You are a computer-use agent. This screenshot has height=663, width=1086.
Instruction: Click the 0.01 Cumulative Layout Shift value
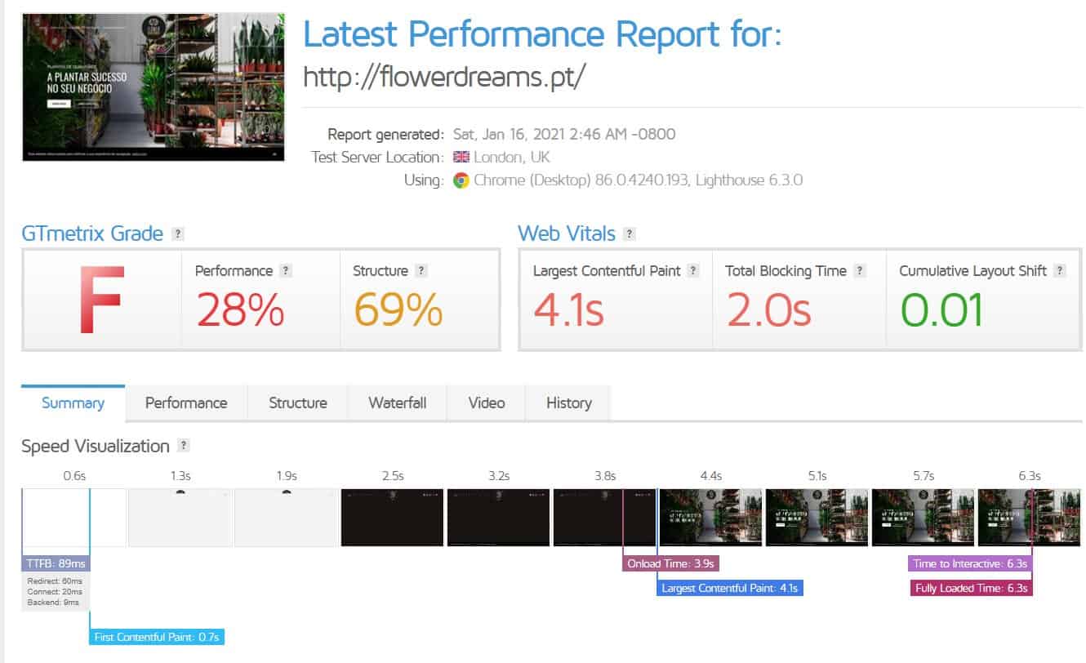coord(941,310)
